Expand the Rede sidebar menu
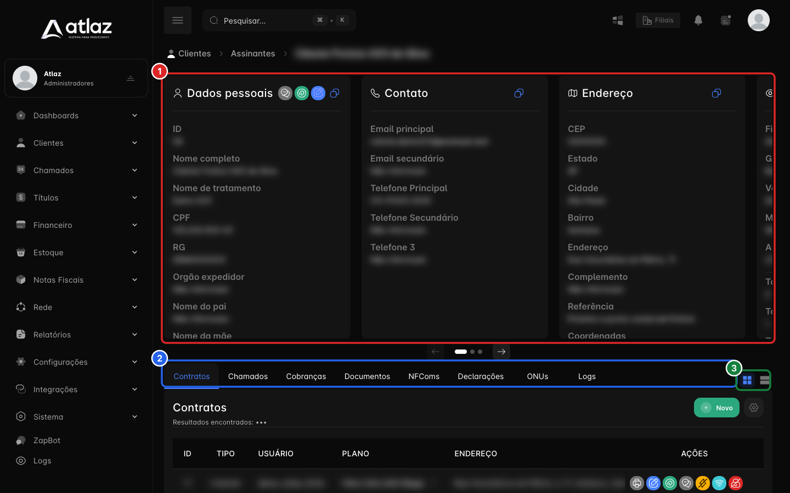Screen dimensions: 790x493 coord(77,307)
